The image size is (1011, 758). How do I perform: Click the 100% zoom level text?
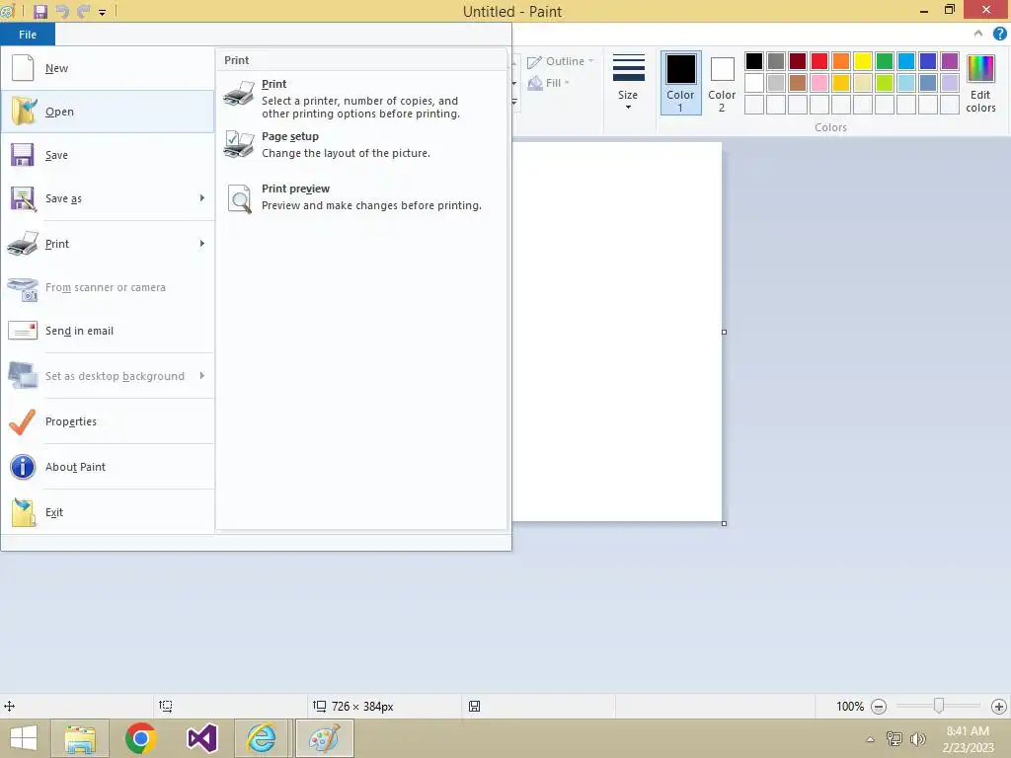[850, 707]
